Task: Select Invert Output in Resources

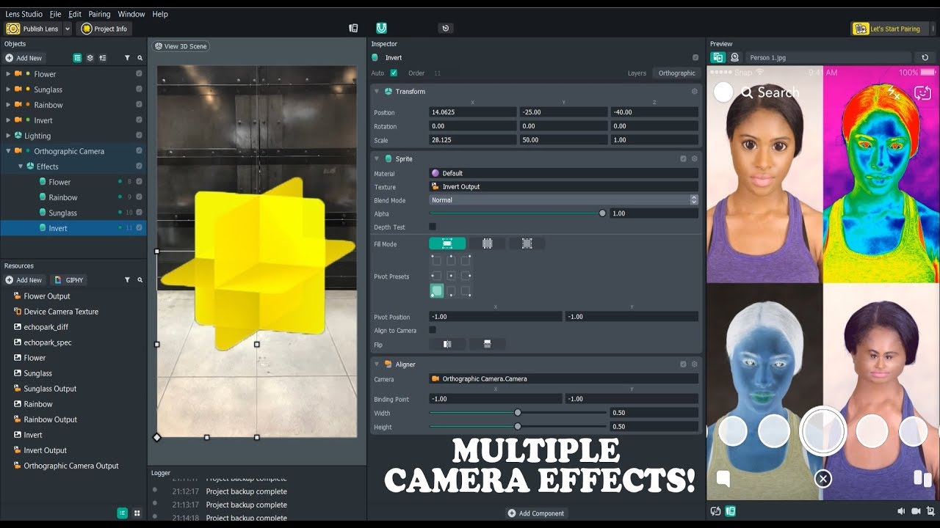Action: [45, 450]
